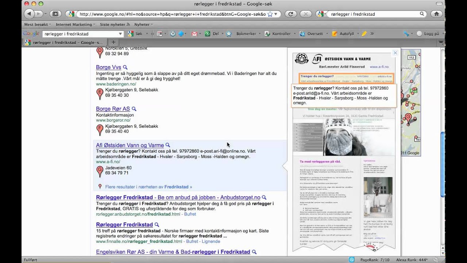Open a new tab with plus button
This screenshot has width=467, height=263.
pyautogui.click(x=113, y=42)
